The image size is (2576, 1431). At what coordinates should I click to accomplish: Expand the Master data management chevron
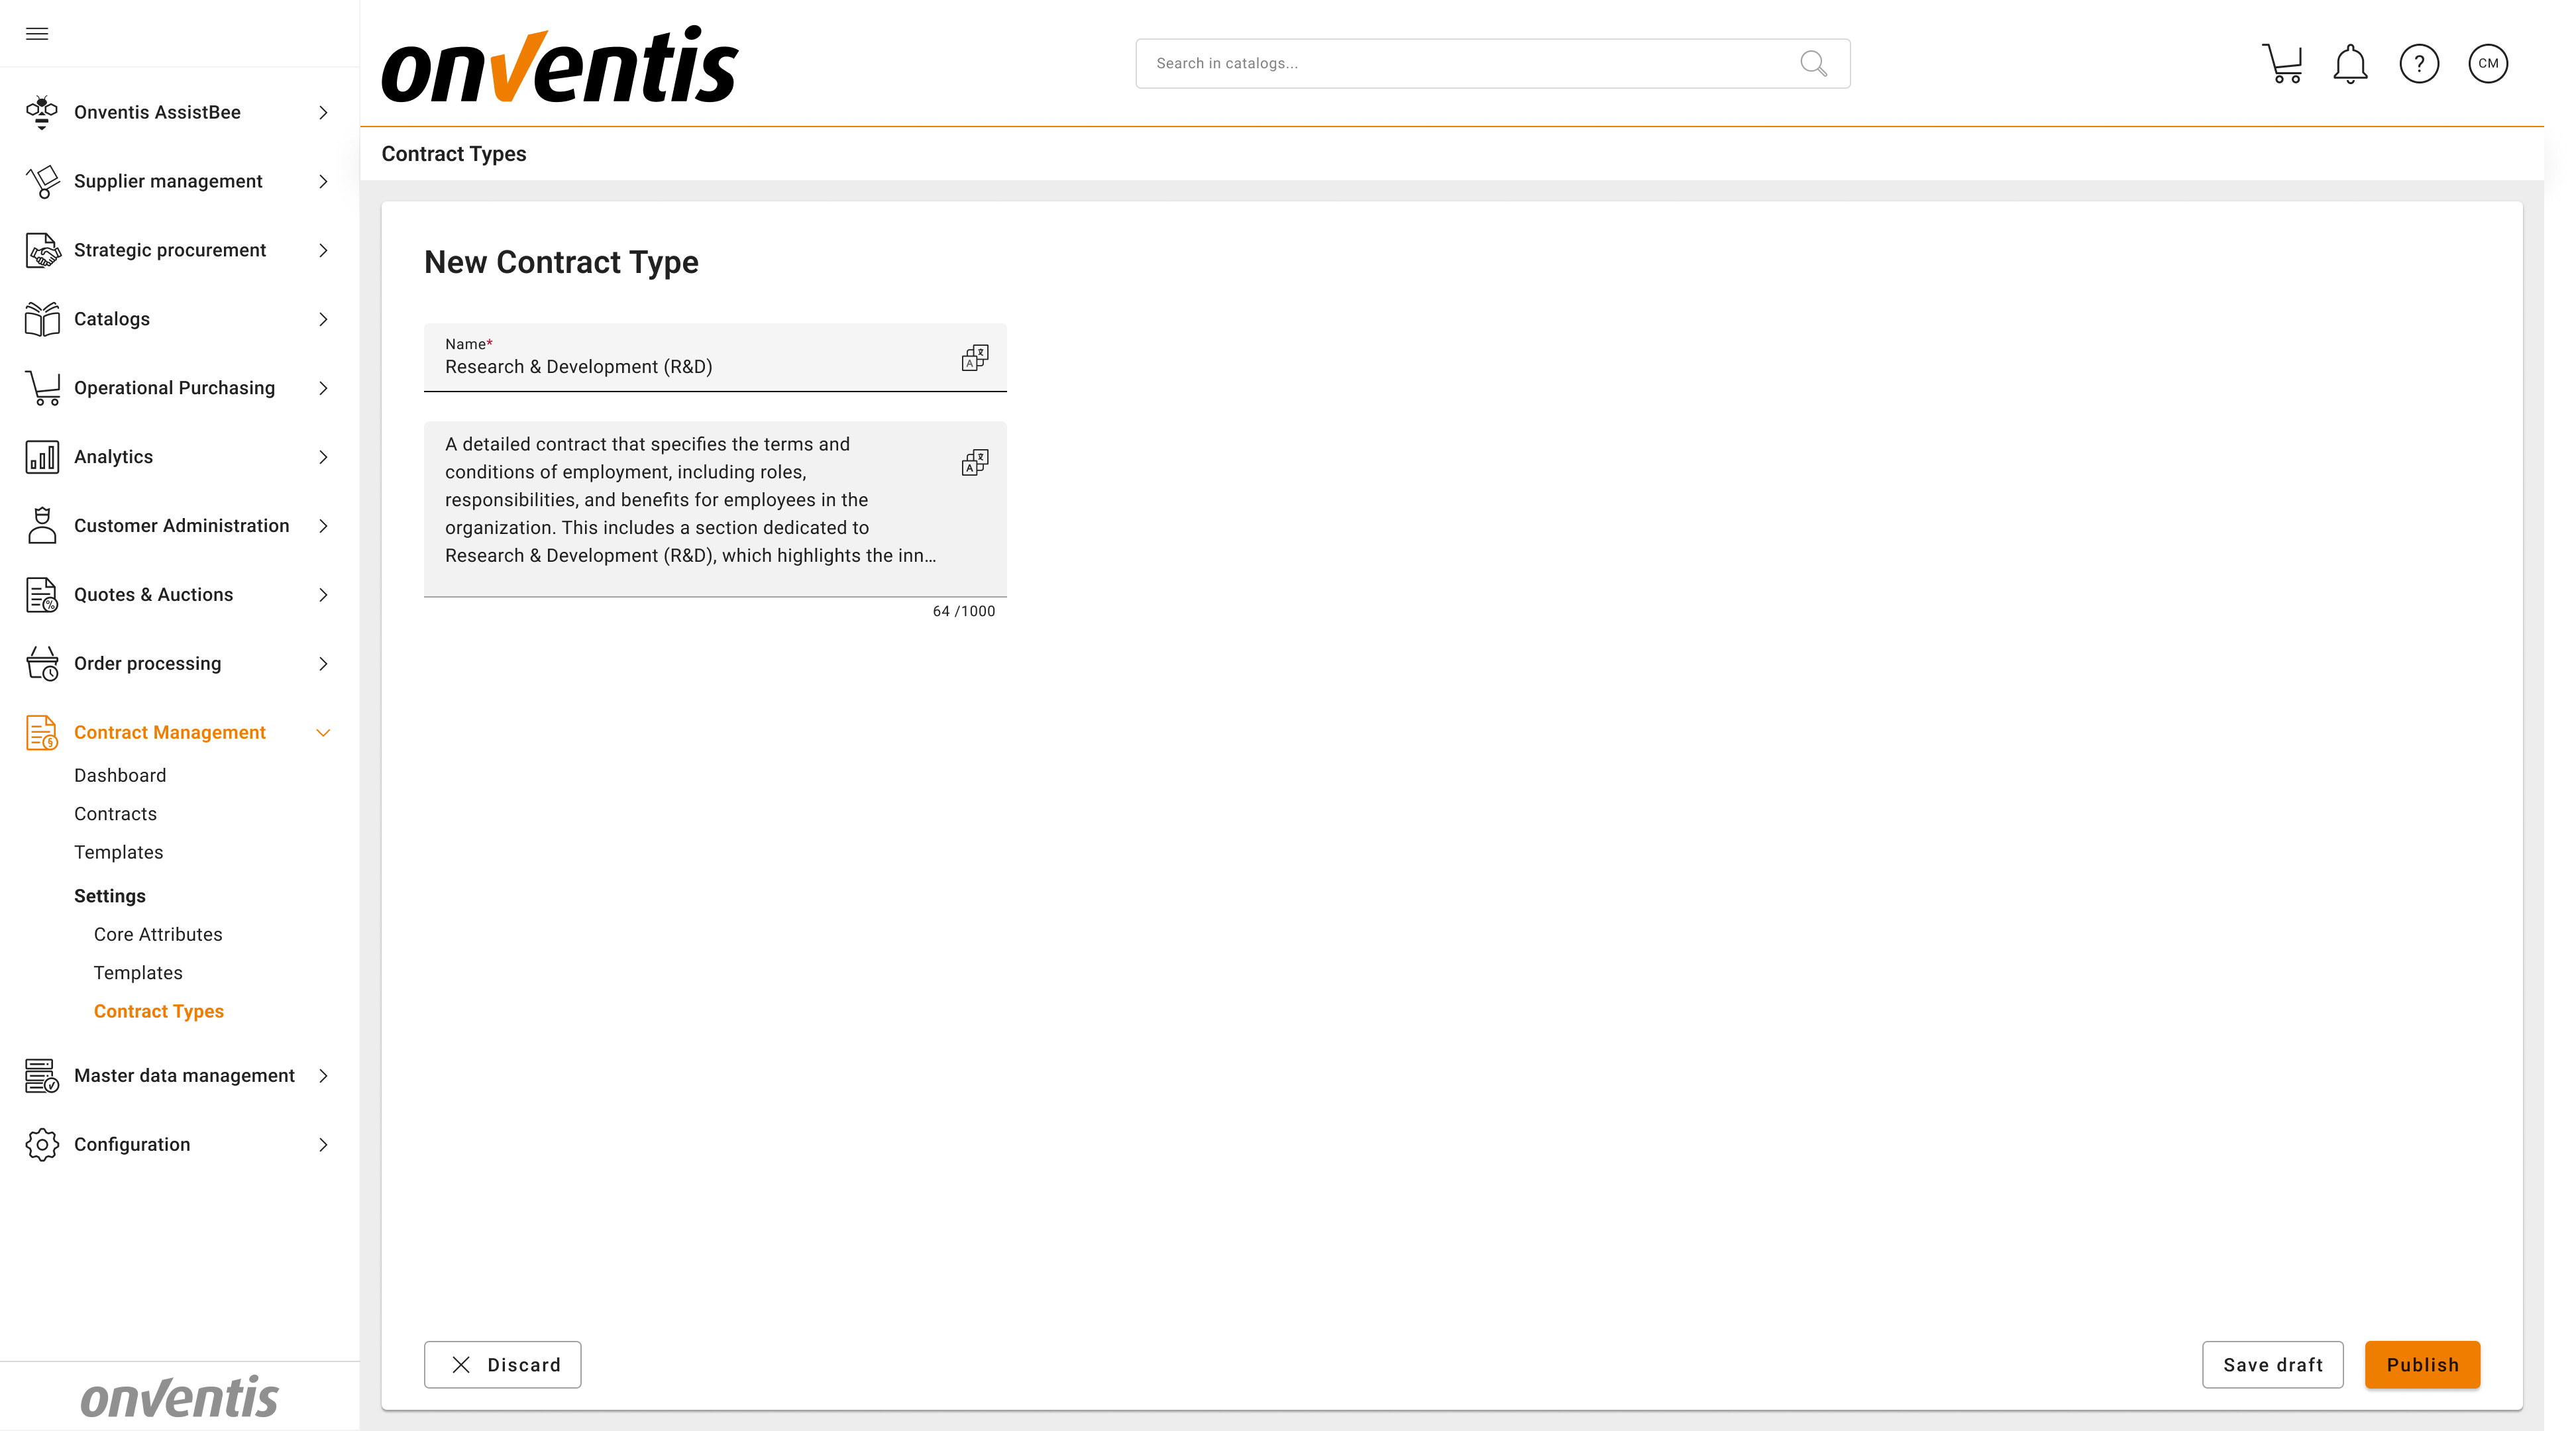(x=323, y=1076)
